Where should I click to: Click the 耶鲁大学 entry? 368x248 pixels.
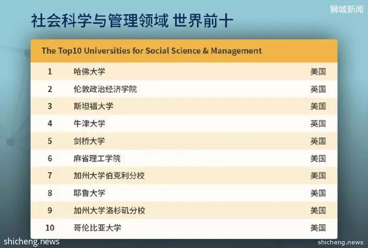pos(89,193)
